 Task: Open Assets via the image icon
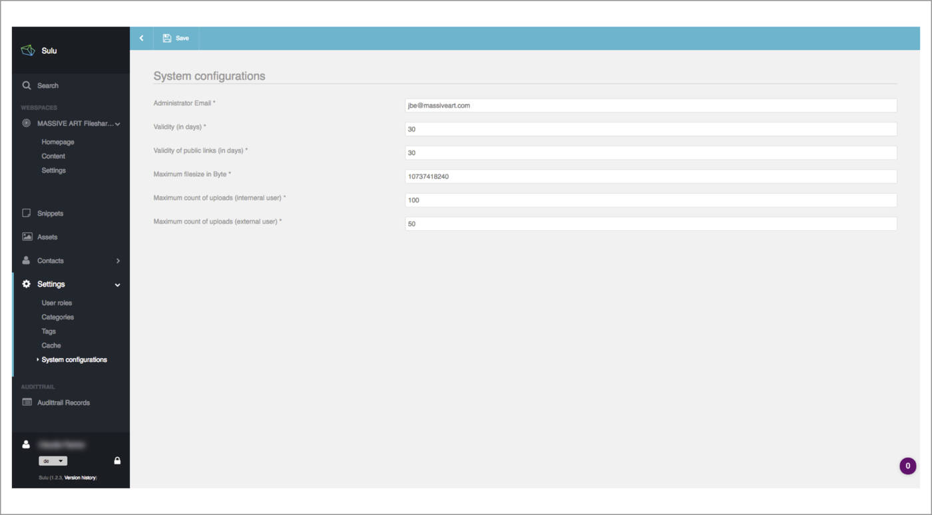tap(27, 237)
